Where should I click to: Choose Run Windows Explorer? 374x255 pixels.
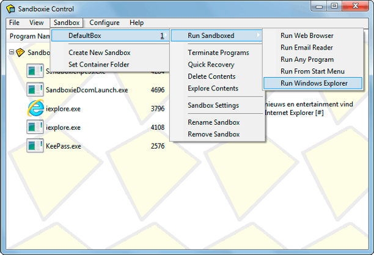pyautogui.click(x=313, y=83)
